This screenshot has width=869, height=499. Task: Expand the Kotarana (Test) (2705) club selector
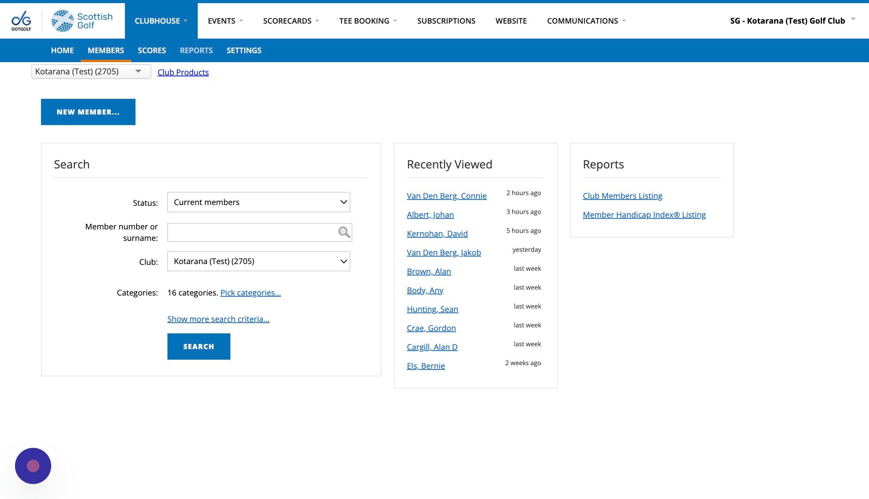(91, 72)
